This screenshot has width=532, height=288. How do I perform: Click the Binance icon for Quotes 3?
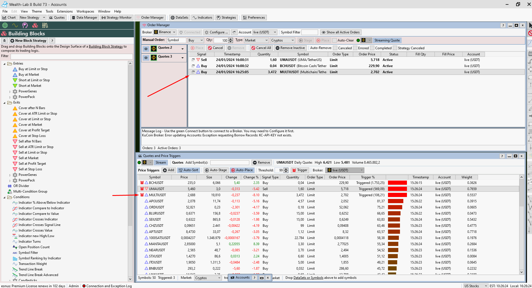[x=154, y=58]
